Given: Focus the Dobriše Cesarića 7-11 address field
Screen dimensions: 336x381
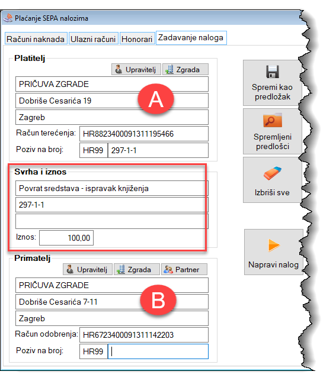Looking at the screenshot, I should 112,302.
